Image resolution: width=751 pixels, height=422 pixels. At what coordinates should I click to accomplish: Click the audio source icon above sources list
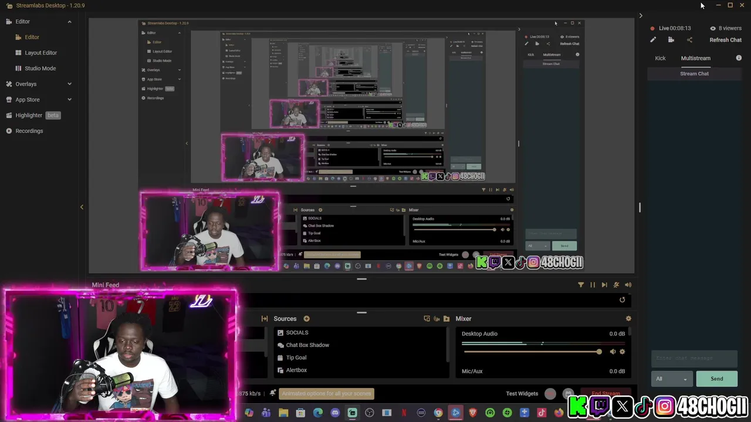point(437,319)
